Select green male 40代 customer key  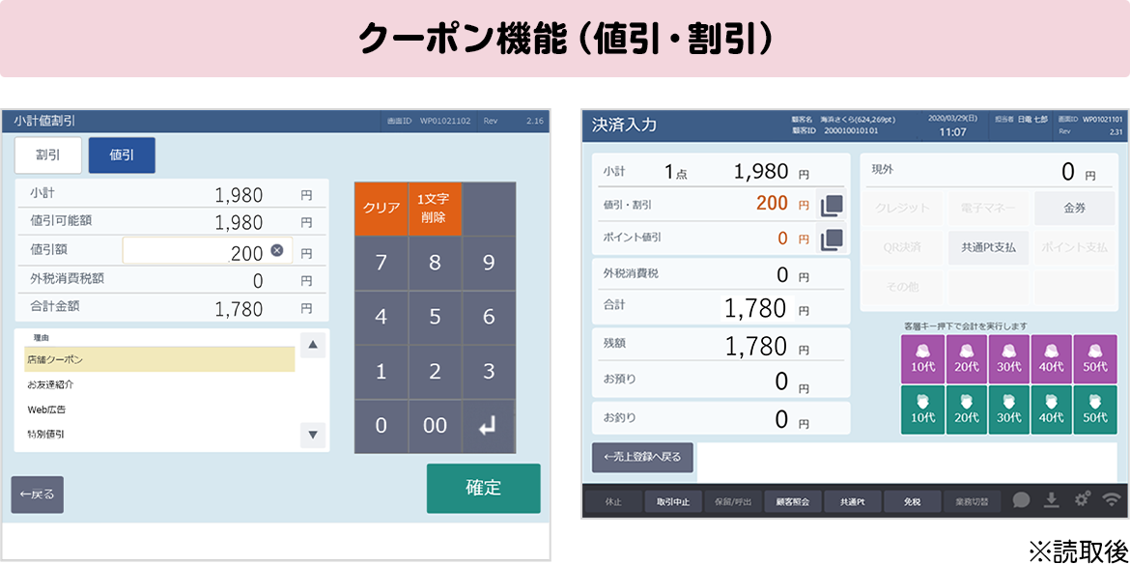point(1052,409)
